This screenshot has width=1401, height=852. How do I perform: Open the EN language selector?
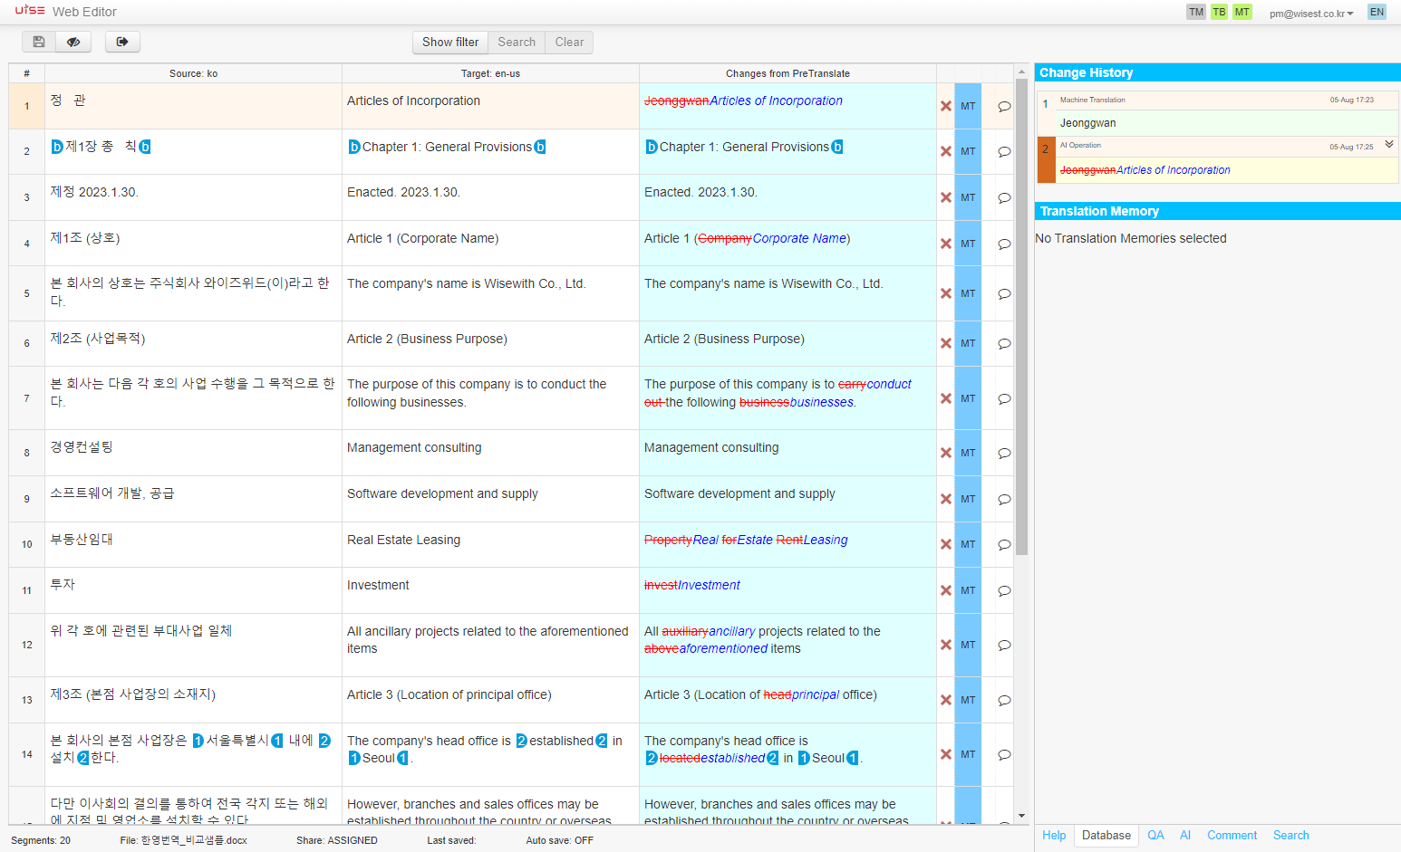1377,12
